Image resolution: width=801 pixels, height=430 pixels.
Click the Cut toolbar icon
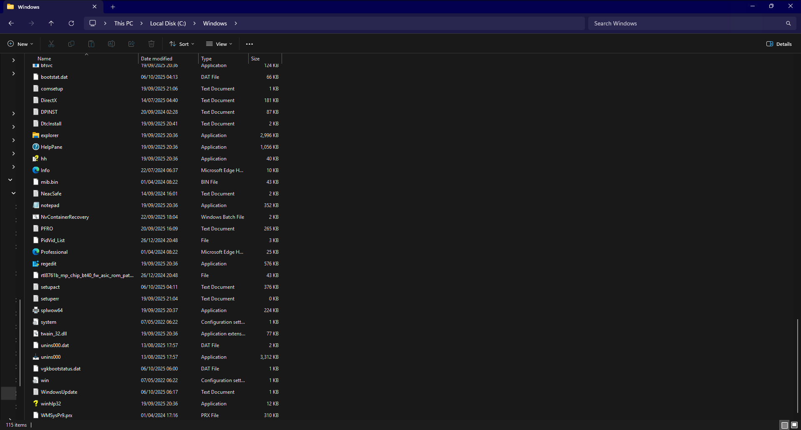coord(51,44)
